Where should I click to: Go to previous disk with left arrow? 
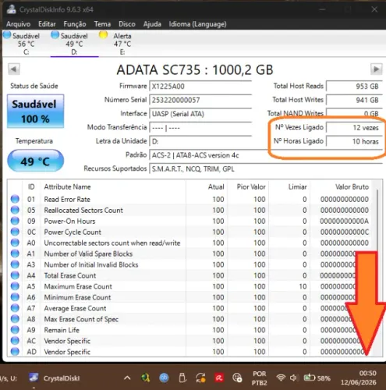(14, 69)
